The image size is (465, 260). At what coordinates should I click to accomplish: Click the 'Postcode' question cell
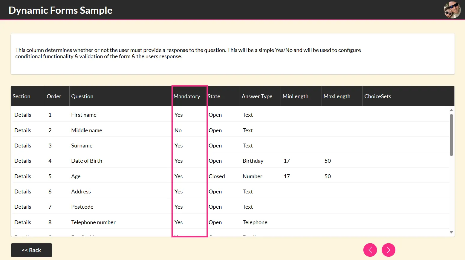click(82, 207)
